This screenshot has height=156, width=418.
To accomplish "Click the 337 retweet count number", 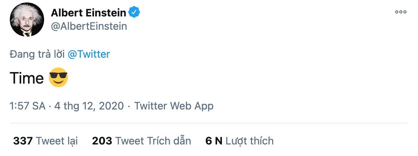I will [x=23, y=141].
